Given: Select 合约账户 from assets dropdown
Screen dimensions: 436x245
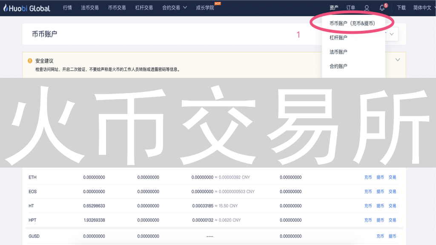Looking at the screenshot, I should 338,66.
